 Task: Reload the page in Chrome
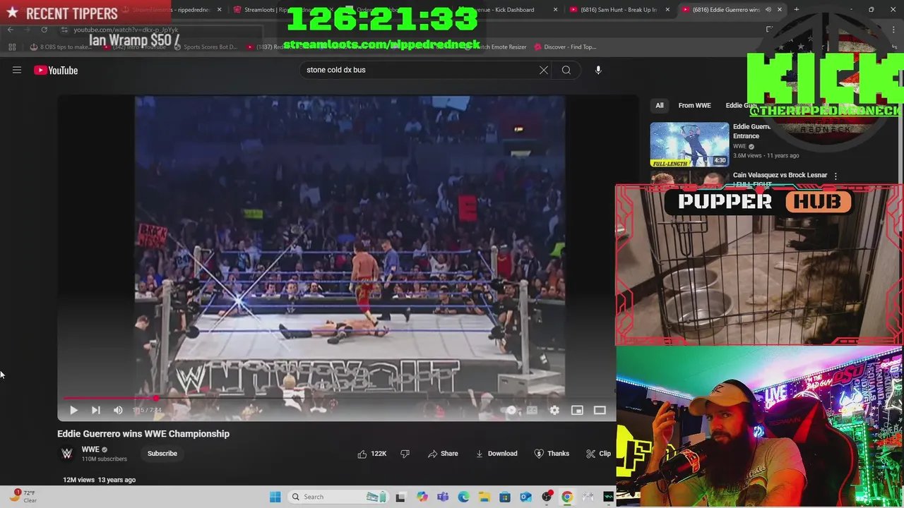[x=44, y=30]
